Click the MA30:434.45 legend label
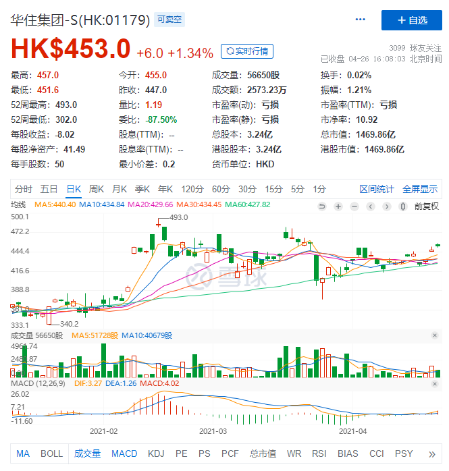The height and width of the screenshot is (471, 449). click(x=199, y=204)
